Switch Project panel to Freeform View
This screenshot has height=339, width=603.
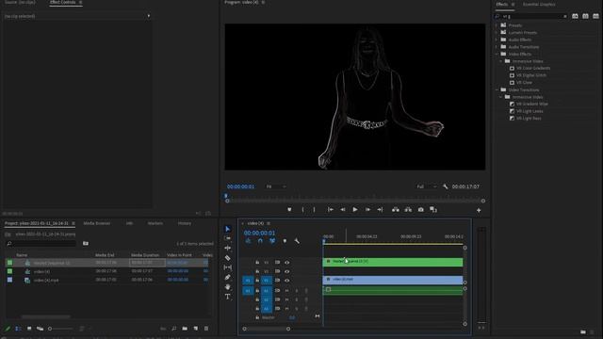tap(40, 329)
